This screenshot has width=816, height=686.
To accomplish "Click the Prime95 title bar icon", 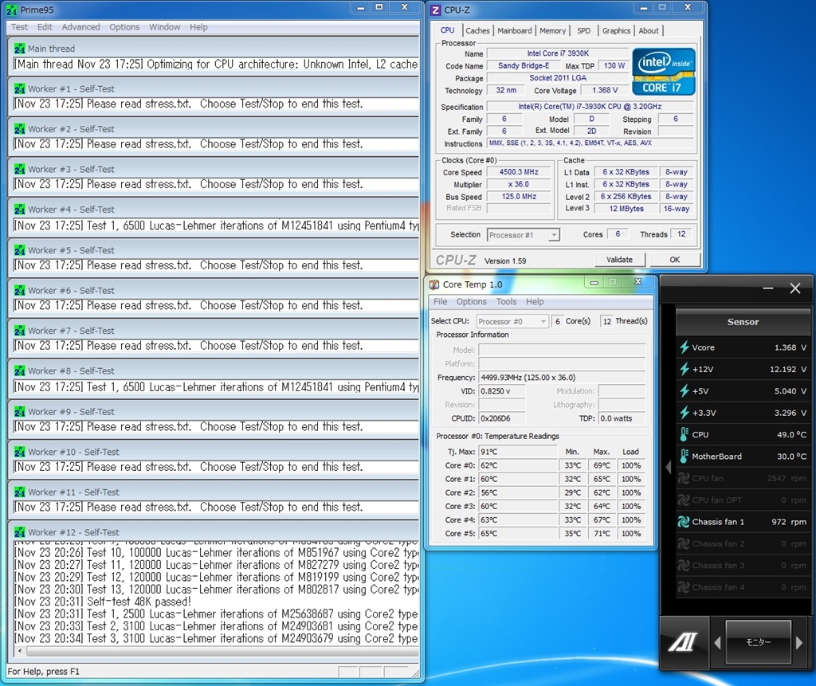I will coord(11,10).
